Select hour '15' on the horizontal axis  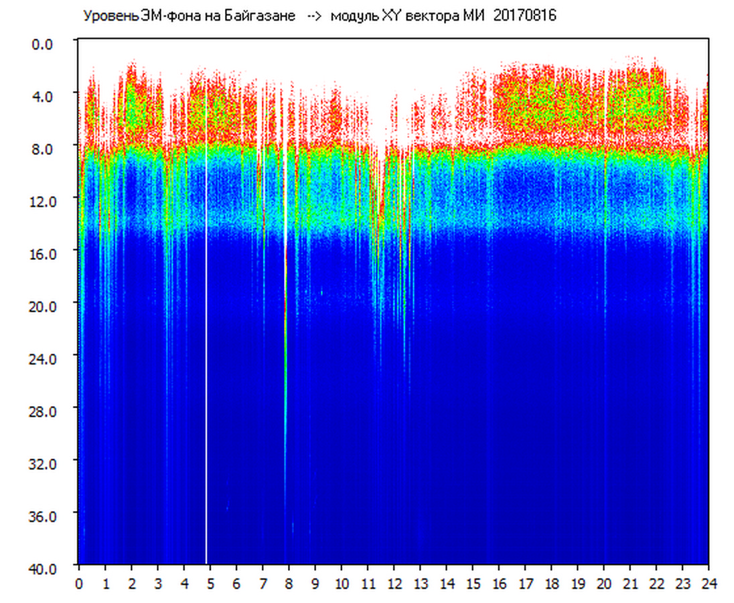473,583
